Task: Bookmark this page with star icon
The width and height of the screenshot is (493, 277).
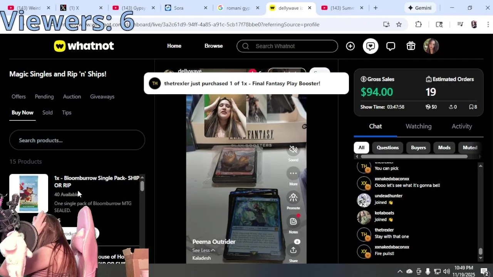Action: pos(399,25)
